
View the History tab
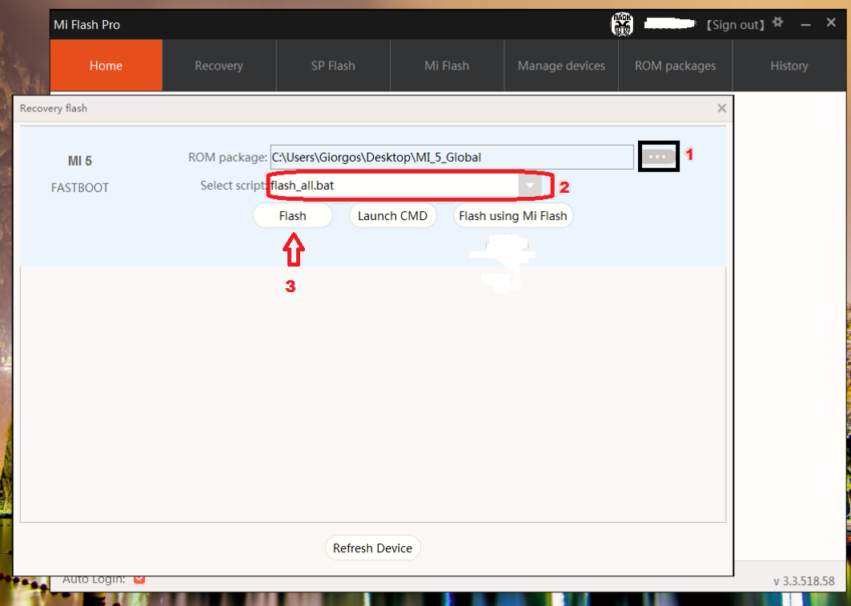789,66
